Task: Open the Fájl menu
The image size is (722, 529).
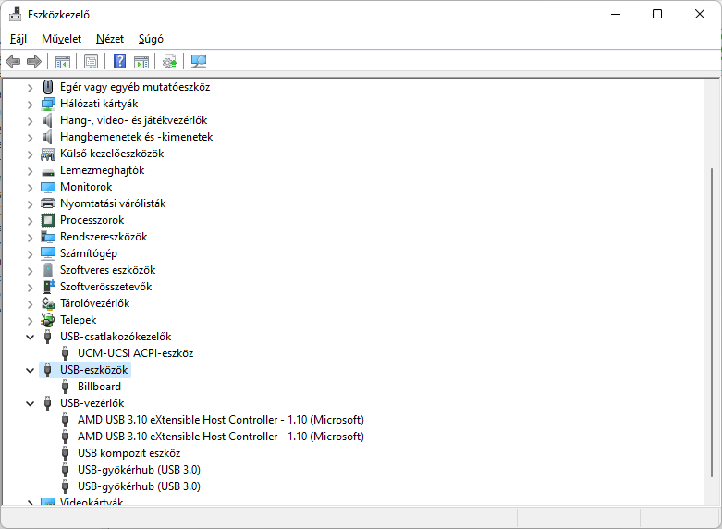Action: tap(18, 39)
